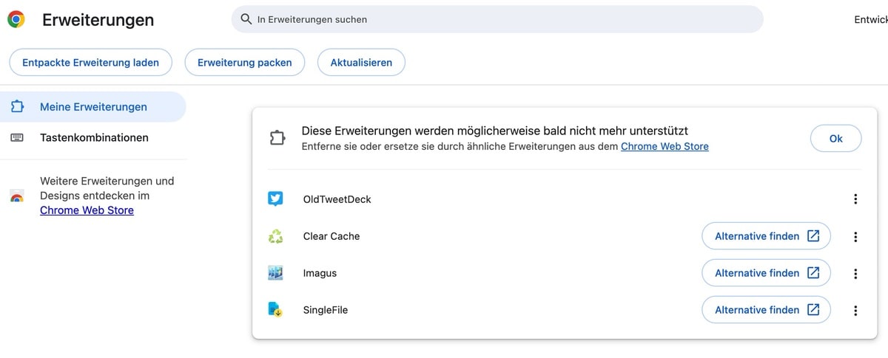
Task: Click the Chrome logo icon beside Erweiterungen
Action: 16,20
